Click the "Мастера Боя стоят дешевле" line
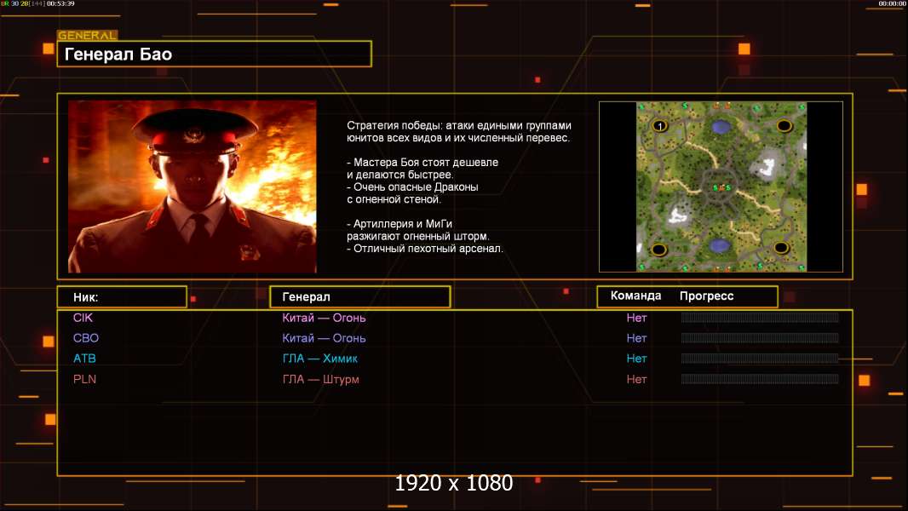 tap(422, 163)
